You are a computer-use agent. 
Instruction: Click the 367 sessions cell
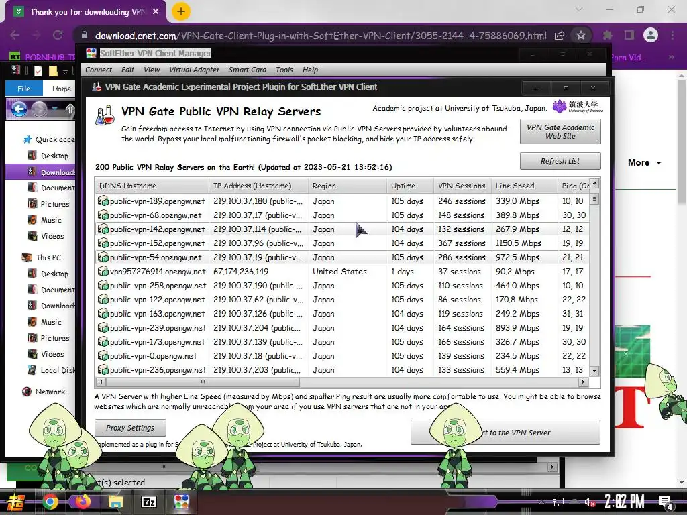pyautogui.click(x=462, y=243)
